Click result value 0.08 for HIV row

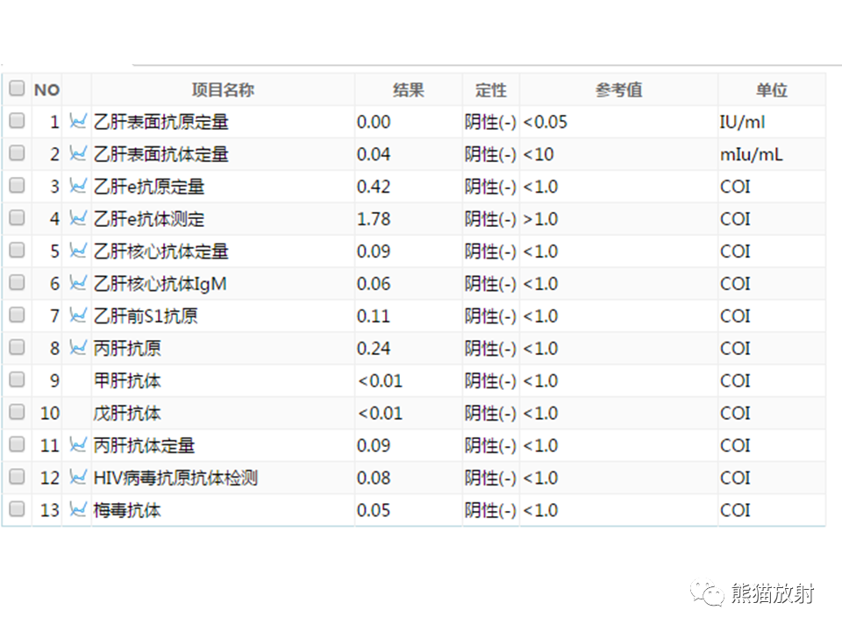click(374, 478)
